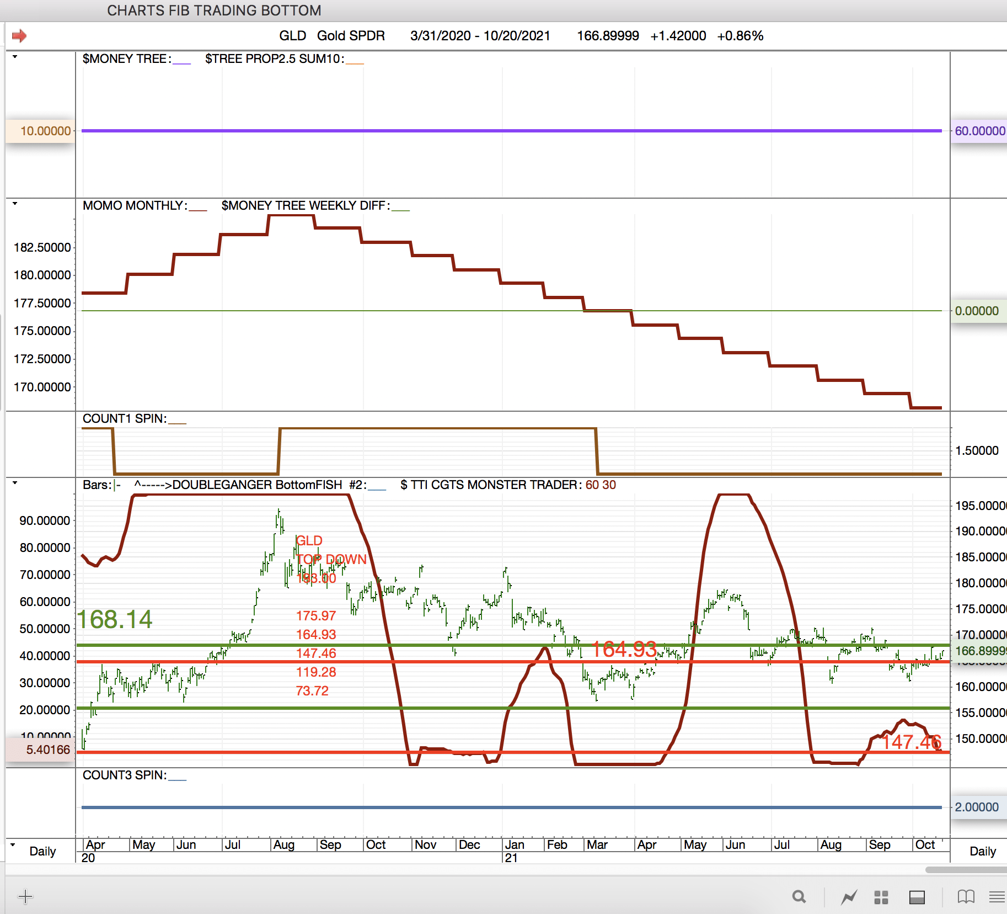Click the 182.50000 axis label in MOMO pane
Viewport: 1007px width, 914px height.
point(42,247)
